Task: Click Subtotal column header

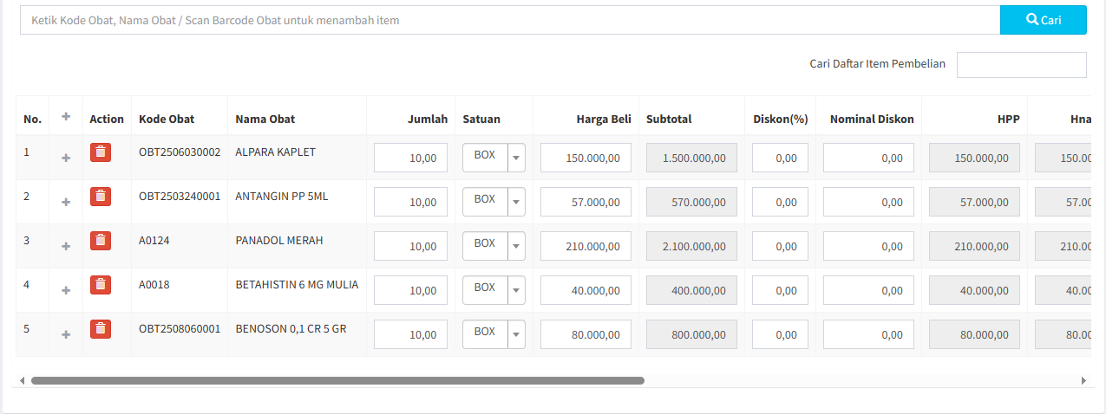Action: click(x=669, y=119)
